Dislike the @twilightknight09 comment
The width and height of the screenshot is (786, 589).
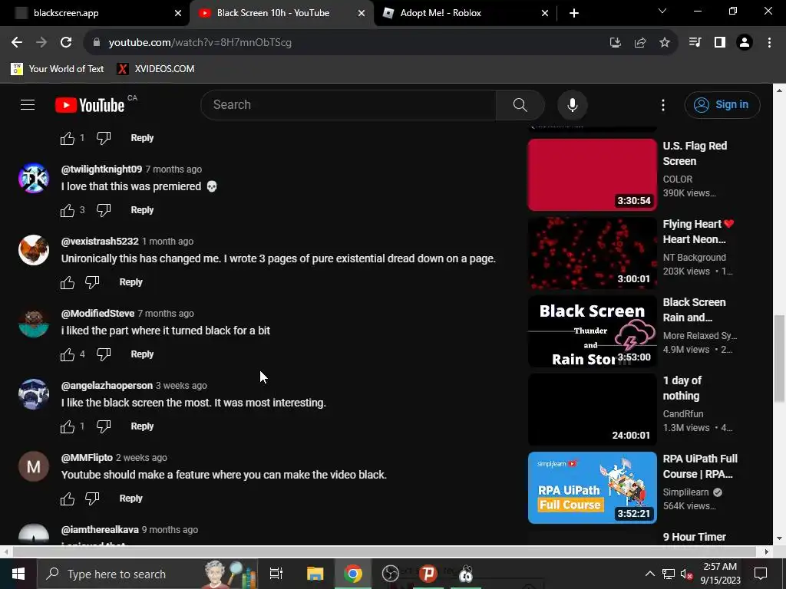pyautogui.click(x=104, y=210)
